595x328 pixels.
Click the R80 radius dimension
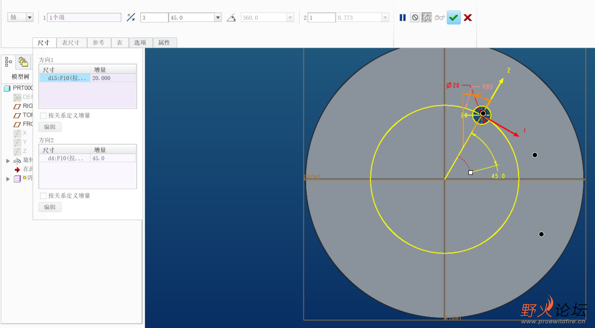pos(487,87)
